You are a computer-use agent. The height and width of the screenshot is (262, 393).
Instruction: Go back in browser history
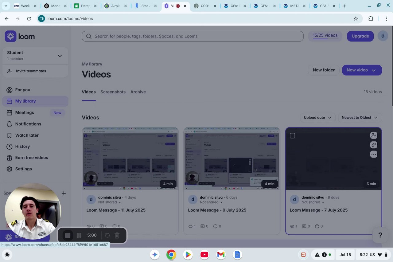[x=7, y=18]
